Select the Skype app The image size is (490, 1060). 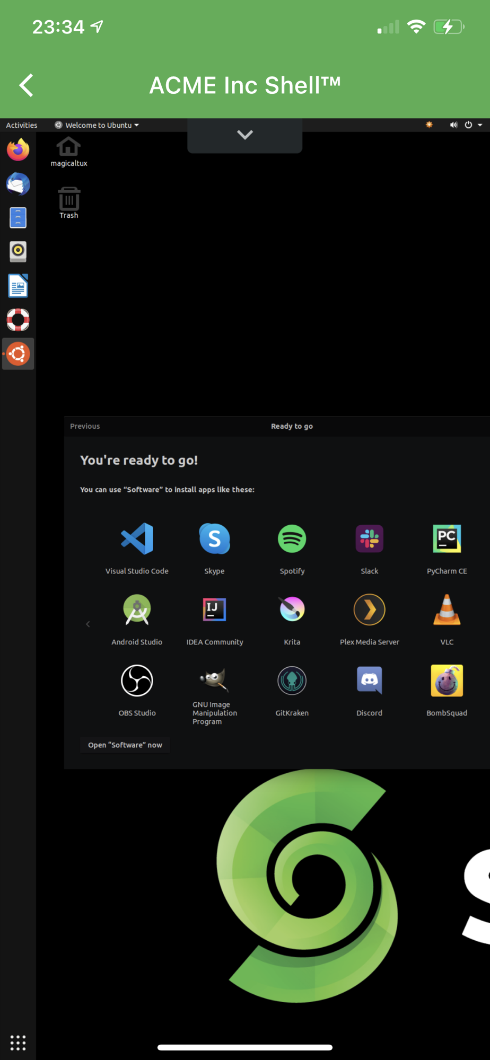click(x=214, y=549)
